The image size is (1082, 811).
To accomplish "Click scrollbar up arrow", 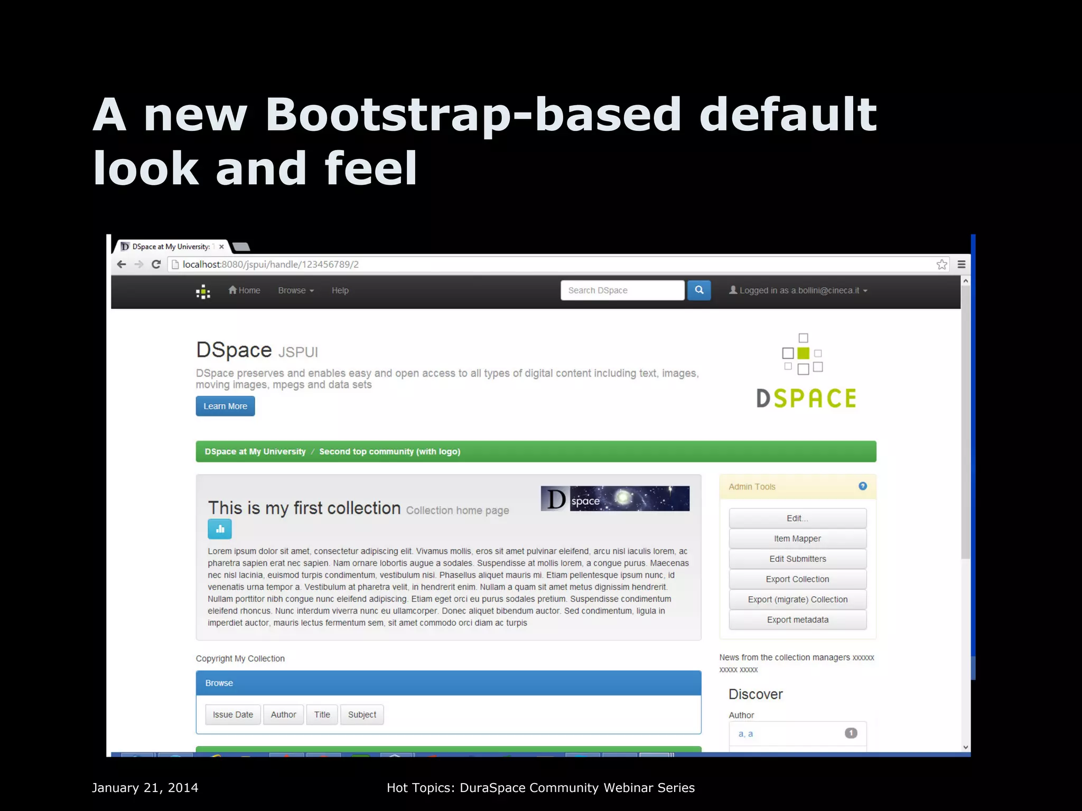I will [x=966, y=281].
